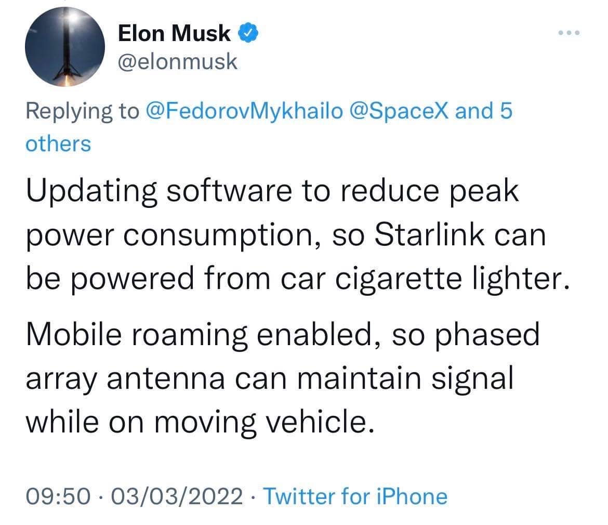This screenshot has width=608, height=525.
Task: Click the "moving vehicle" closing words
Action: coord(265,423)
